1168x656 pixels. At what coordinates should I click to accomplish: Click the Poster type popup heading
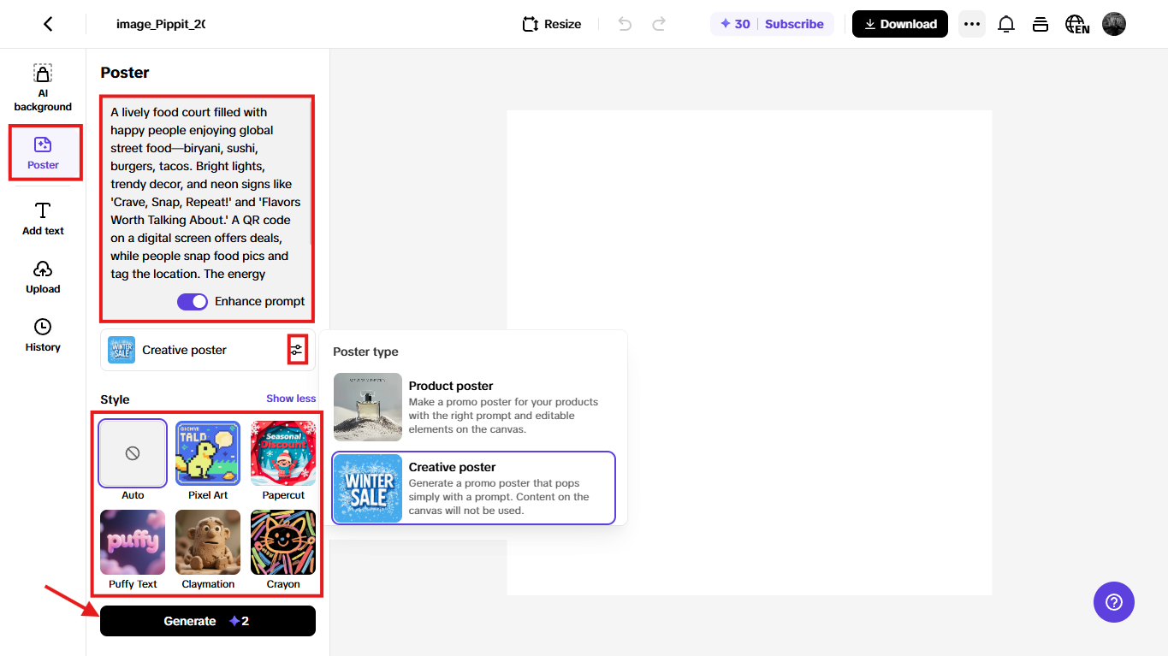pos(365,352)
